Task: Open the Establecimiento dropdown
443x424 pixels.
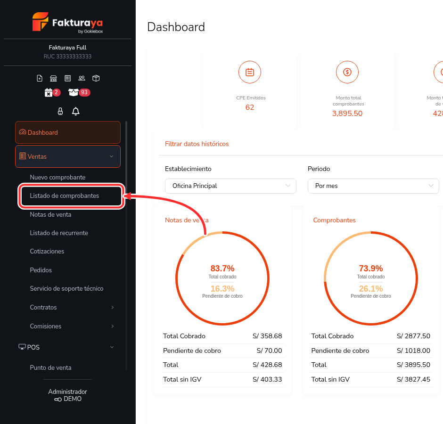Action: click(x=230, y=186)
